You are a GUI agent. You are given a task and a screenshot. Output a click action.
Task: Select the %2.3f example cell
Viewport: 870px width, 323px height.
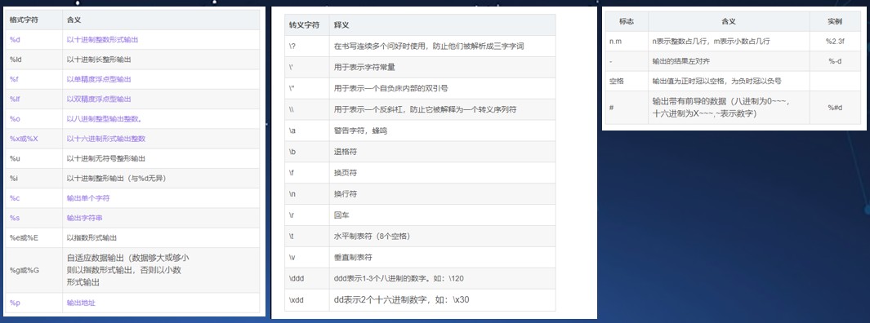(835, 42)
